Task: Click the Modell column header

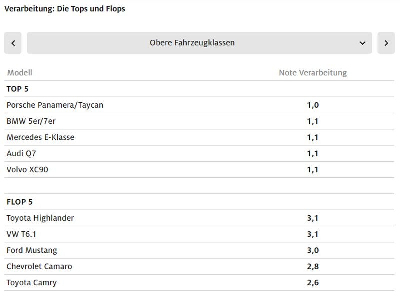Action: 20,73
